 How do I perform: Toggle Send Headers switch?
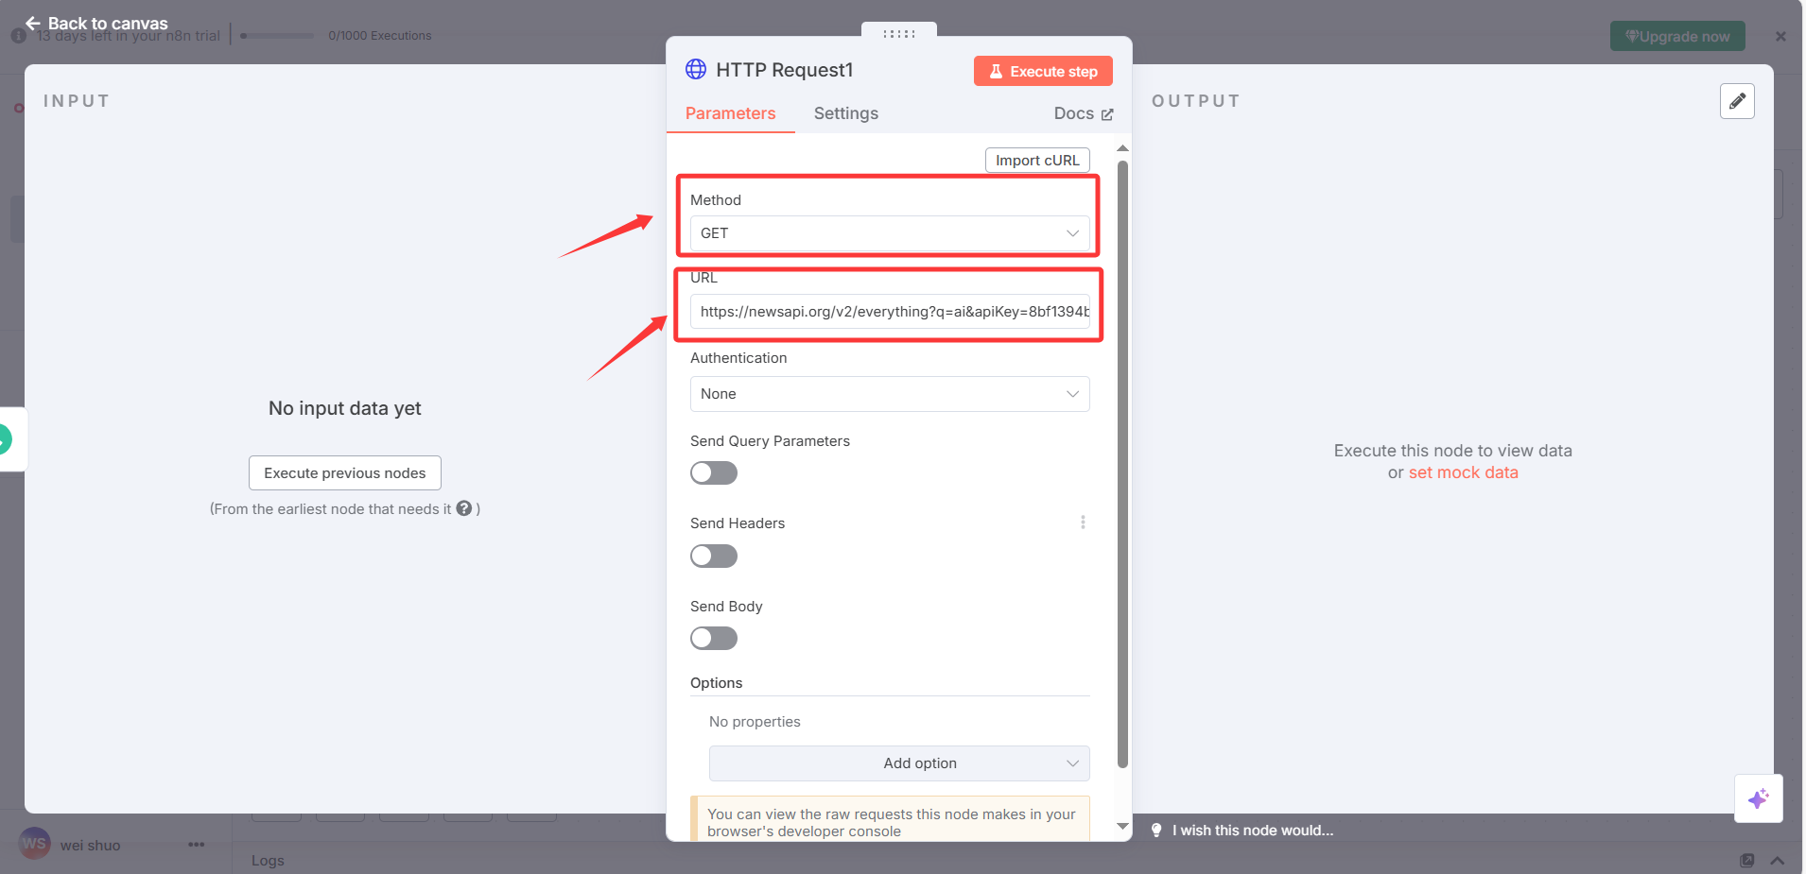(714, 556)
